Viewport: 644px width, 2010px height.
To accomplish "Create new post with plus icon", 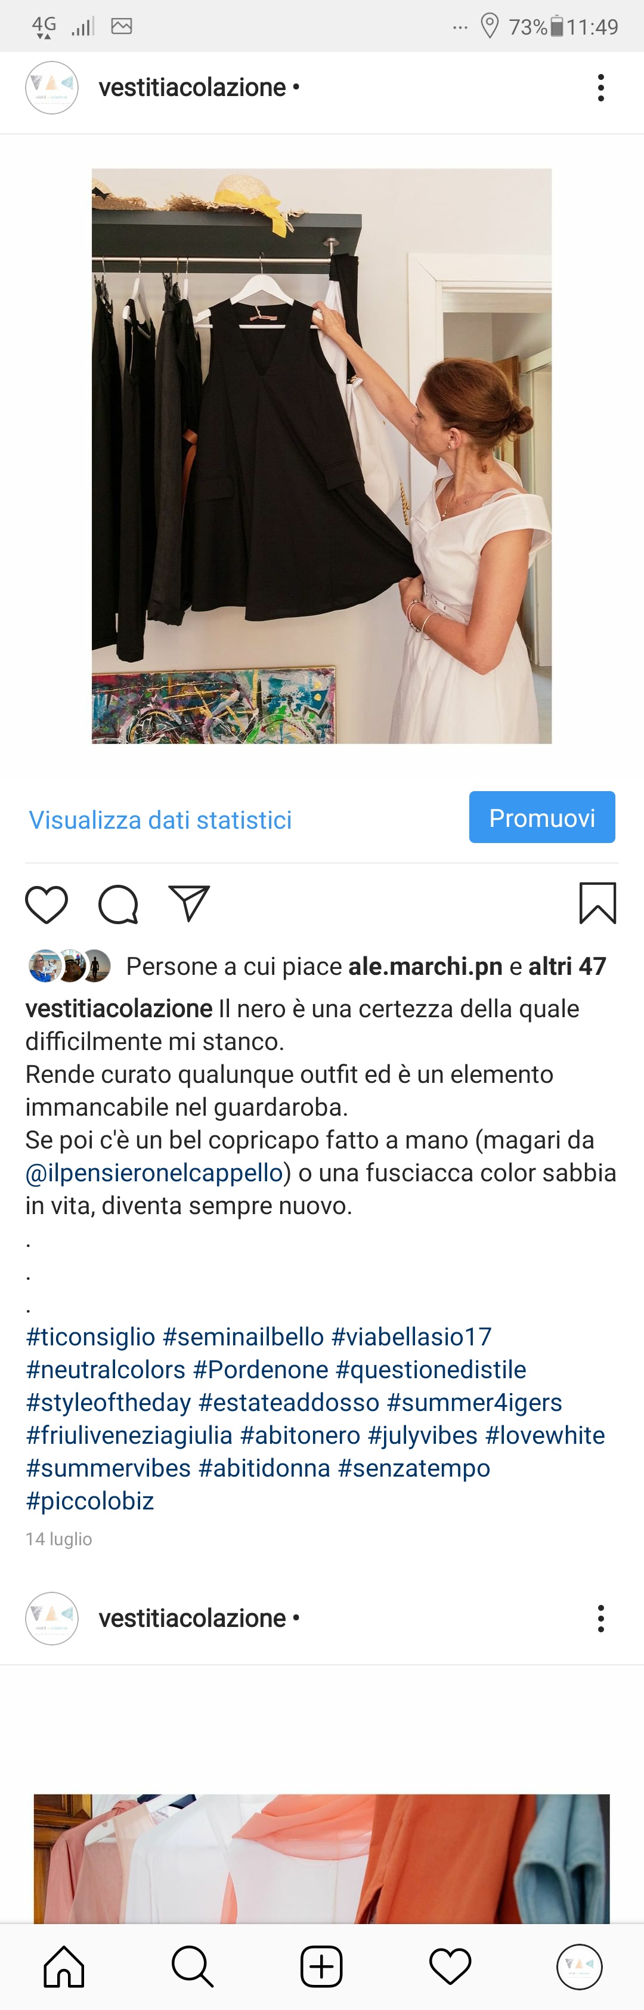I will [321, 1965].
